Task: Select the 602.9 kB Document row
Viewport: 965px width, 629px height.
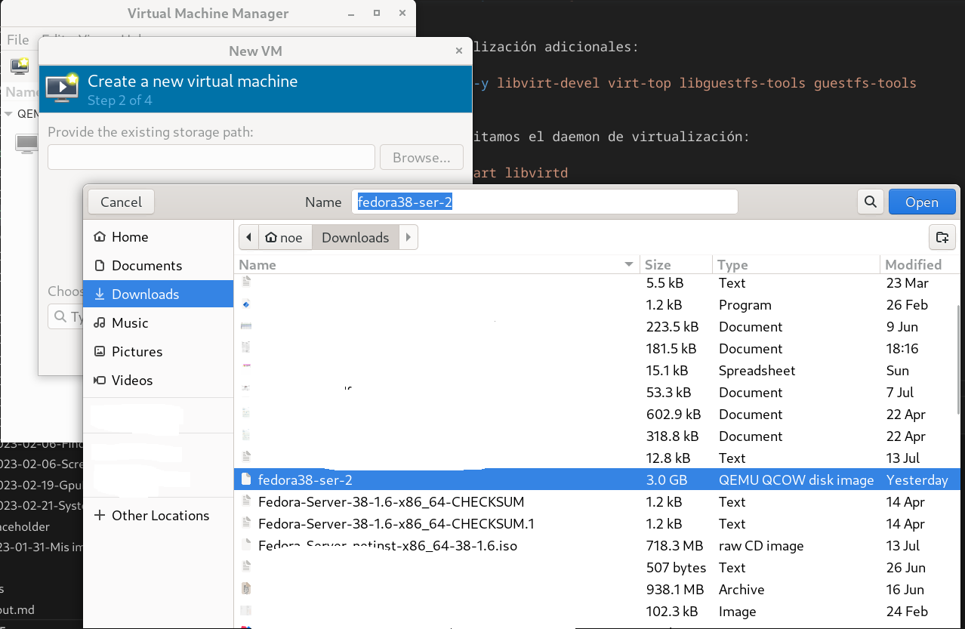Action: tap(597, 414)
